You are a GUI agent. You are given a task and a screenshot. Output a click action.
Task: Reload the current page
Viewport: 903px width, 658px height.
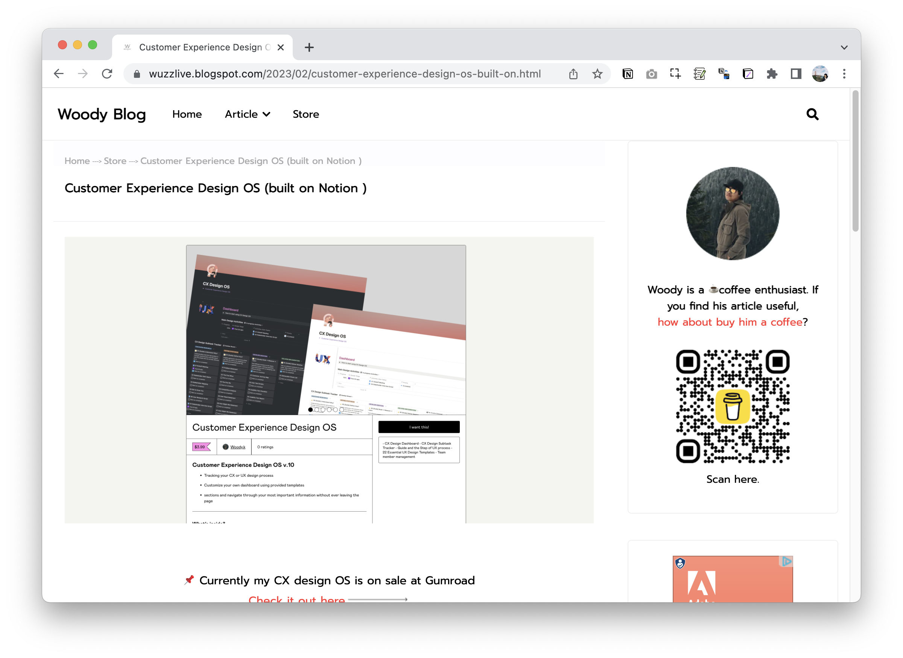pyautogui.click(x=107, y=74)
